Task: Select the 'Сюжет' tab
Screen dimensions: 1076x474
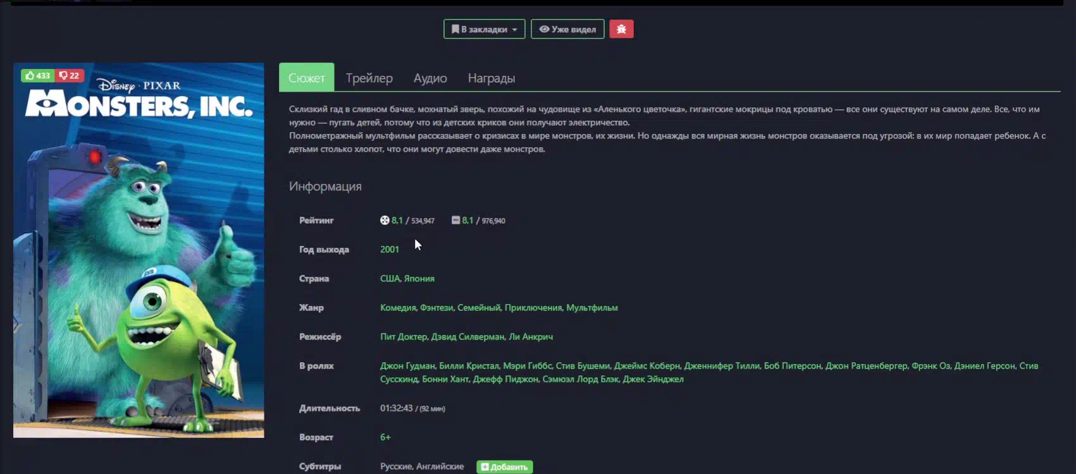Action: tap(307, 78)
